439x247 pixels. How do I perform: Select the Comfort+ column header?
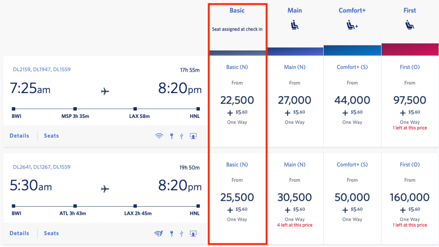pyautogui.click(x=352, y=10)
